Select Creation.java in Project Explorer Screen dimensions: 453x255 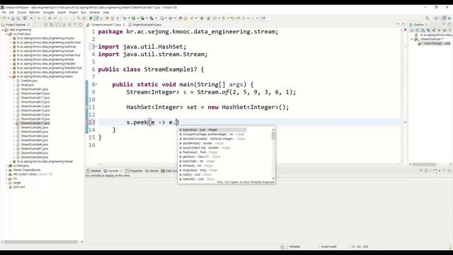click(29, 81)
